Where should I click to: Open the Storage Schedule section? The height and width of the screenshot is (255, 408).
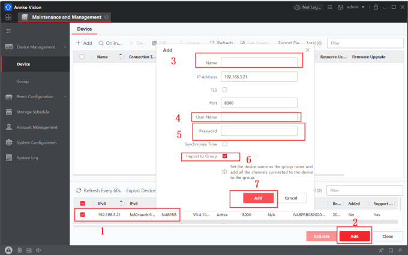pos(32,112)
